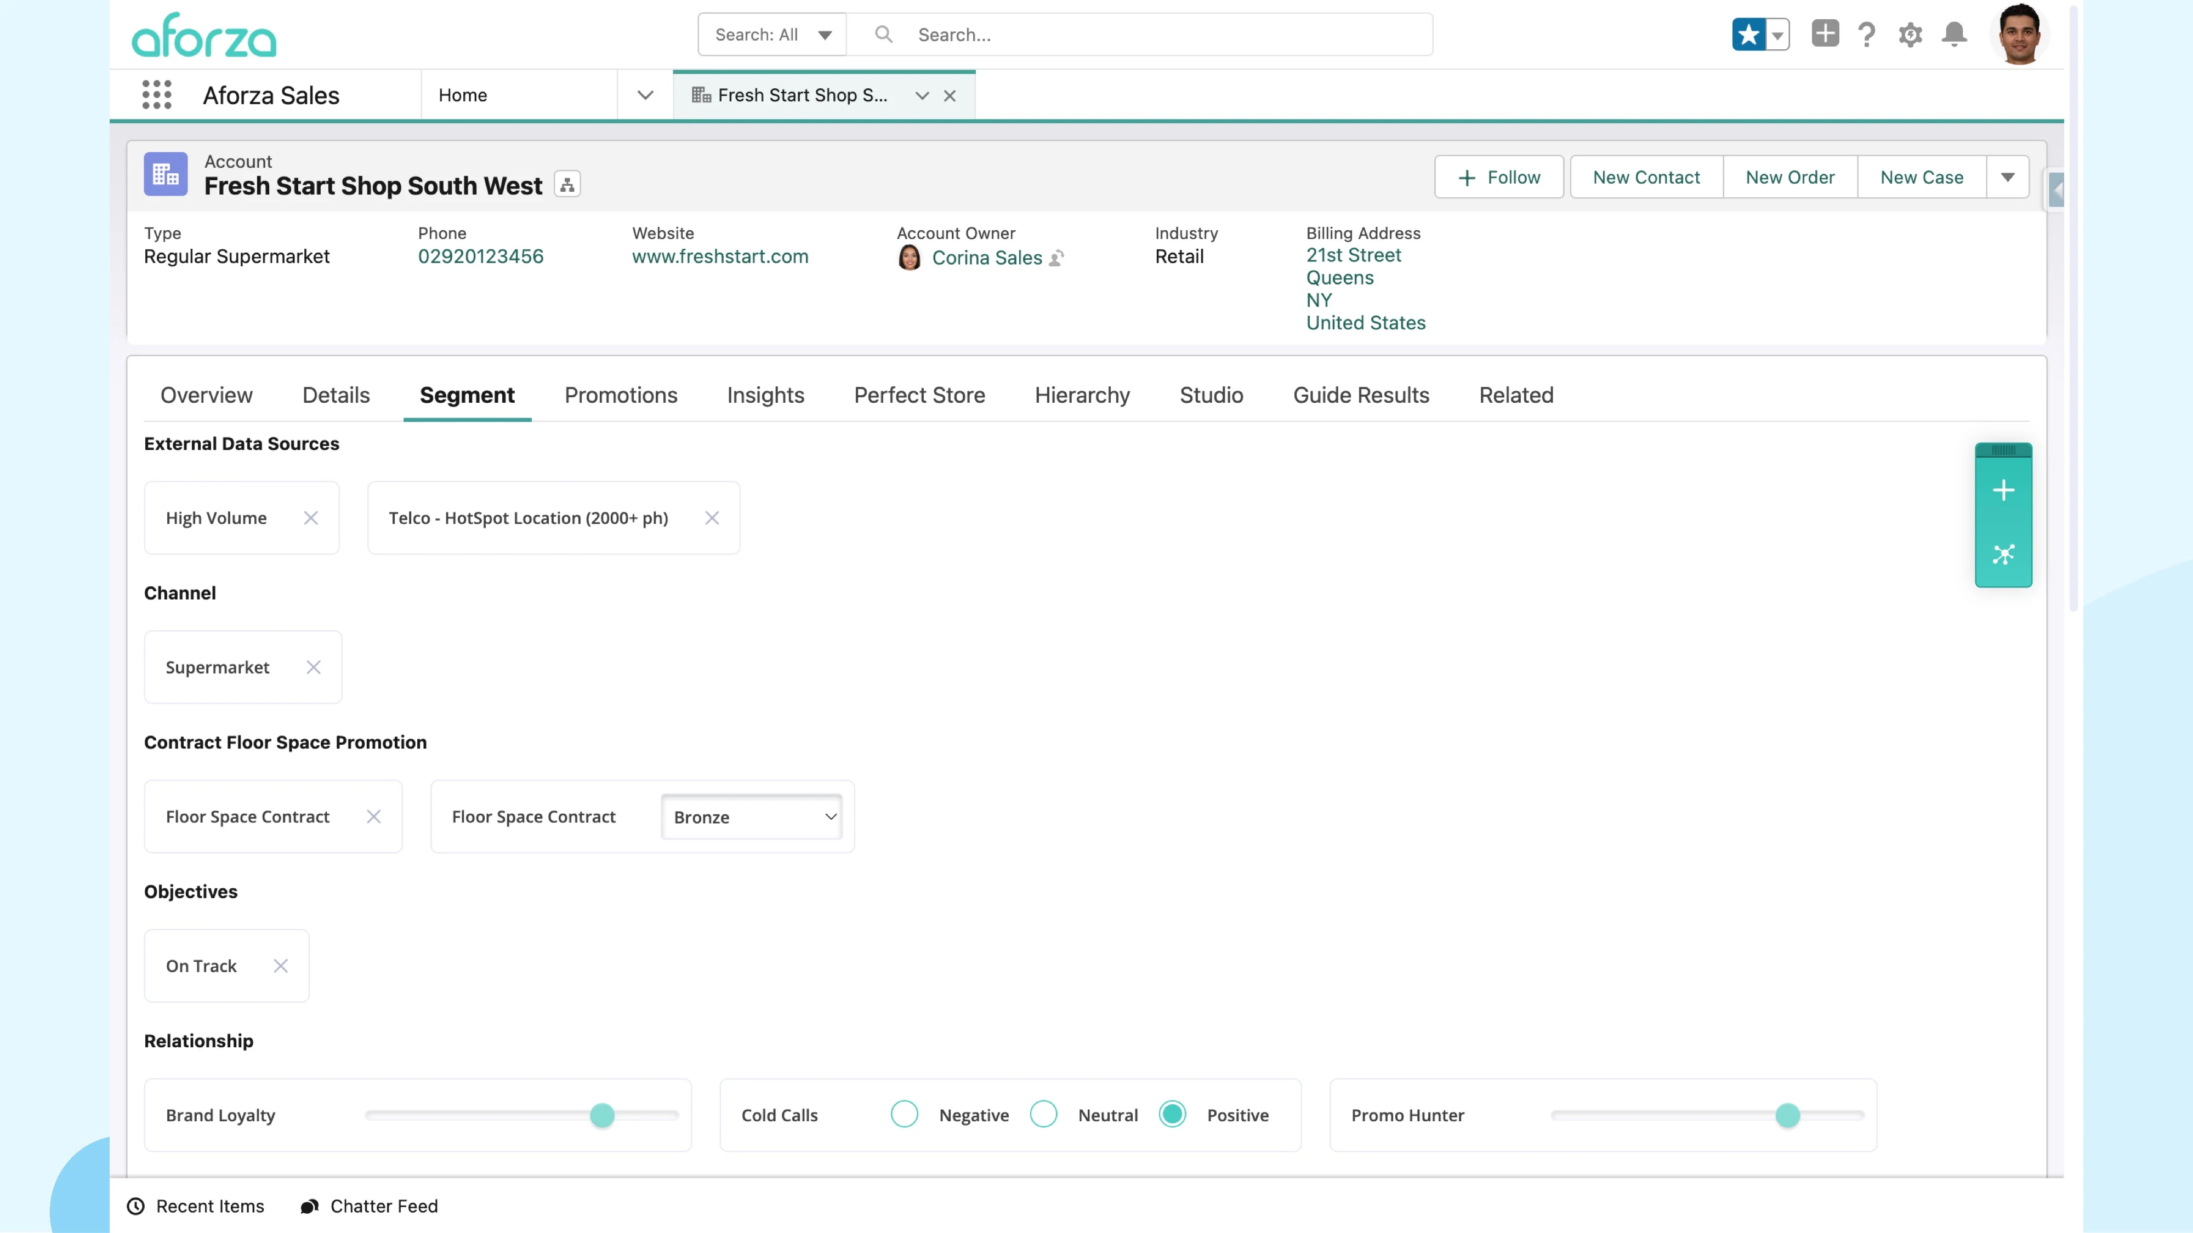Screen dimensions: 2193x1233
Task: View the account hierarchy icon beside the name
Action: (x=567, y=185)
